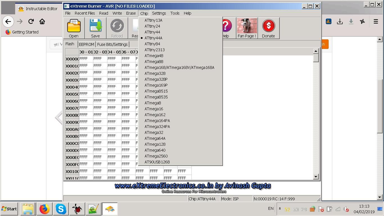
Task: Select the ATtiny2313 chip
Action: point(154,50)
